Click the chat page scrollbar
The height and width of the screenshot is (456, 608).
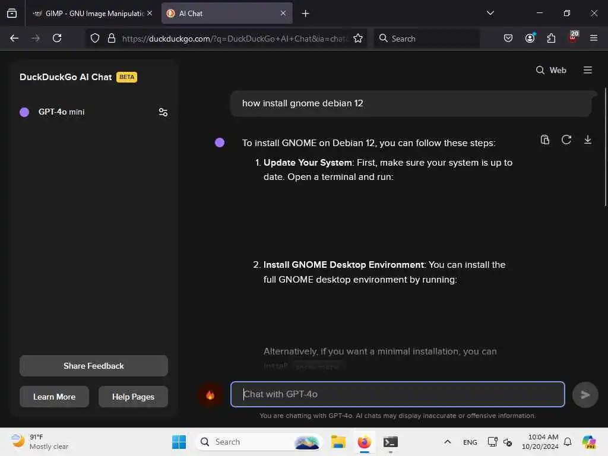click(x=605, y=147)
